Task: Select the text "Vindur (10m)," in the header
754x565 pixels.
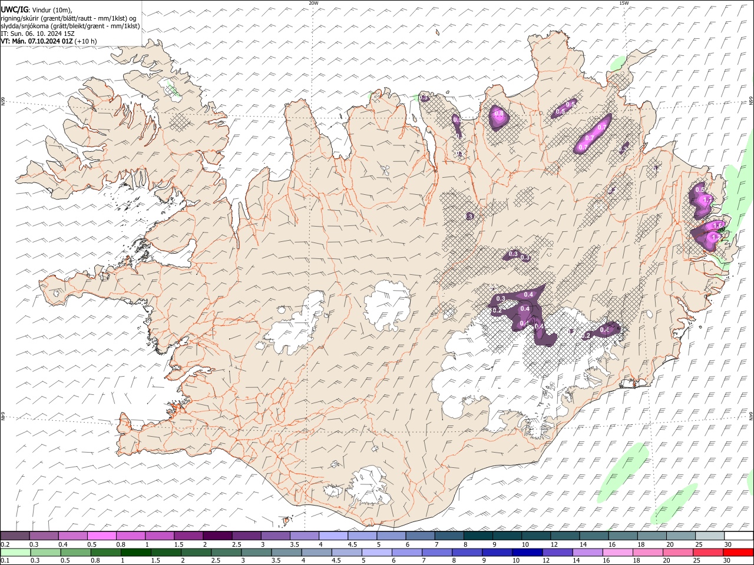Action: [51, 11]
